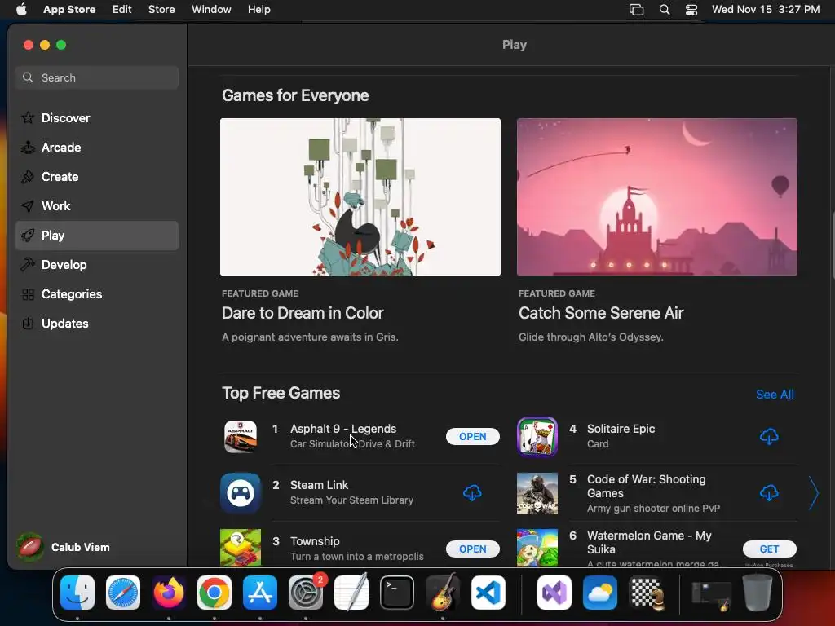Launch Safari from the Dock
Image resolution: width=835 pixels, height=626 pixels.
[x=123, y=593]
